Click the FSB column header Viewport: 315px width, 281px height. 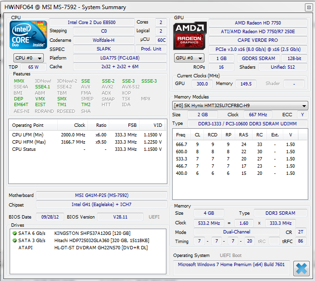[x=124, y=125]
